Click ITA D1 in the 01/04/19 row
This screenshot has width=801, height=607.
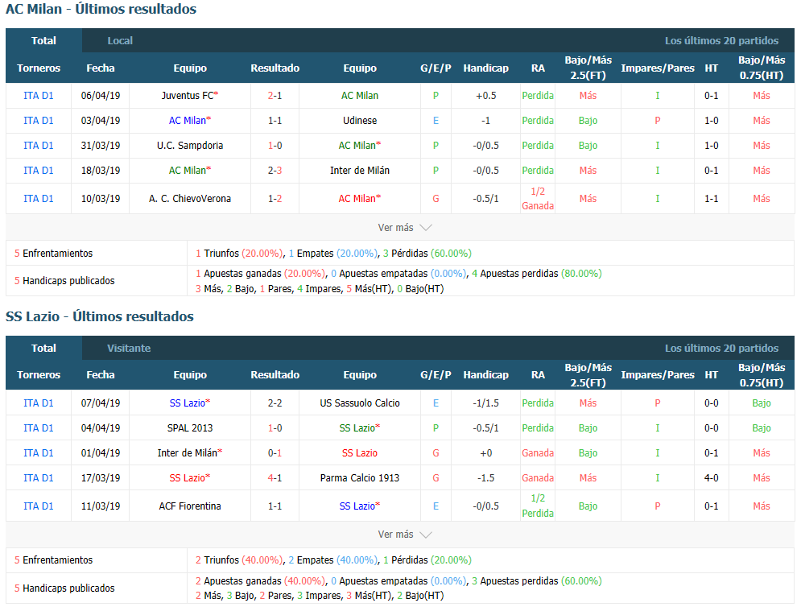point(39,453)
